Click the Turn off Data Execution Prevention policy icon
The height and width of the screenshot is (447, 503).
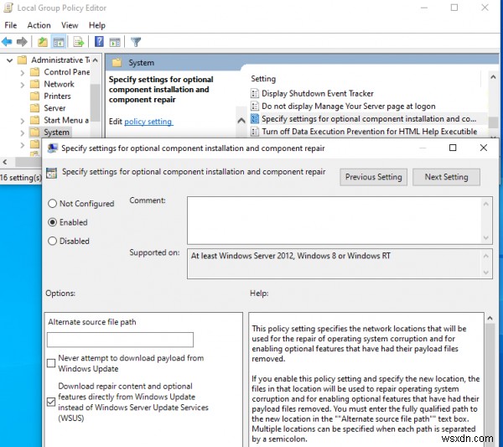(255, 131)
